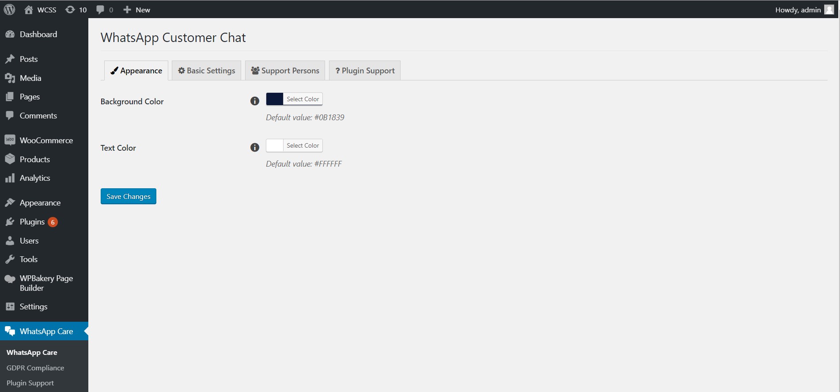This screenshot has width=840, height=392.
Task: Click the Users person icon
Action: (x=10, y=241)
